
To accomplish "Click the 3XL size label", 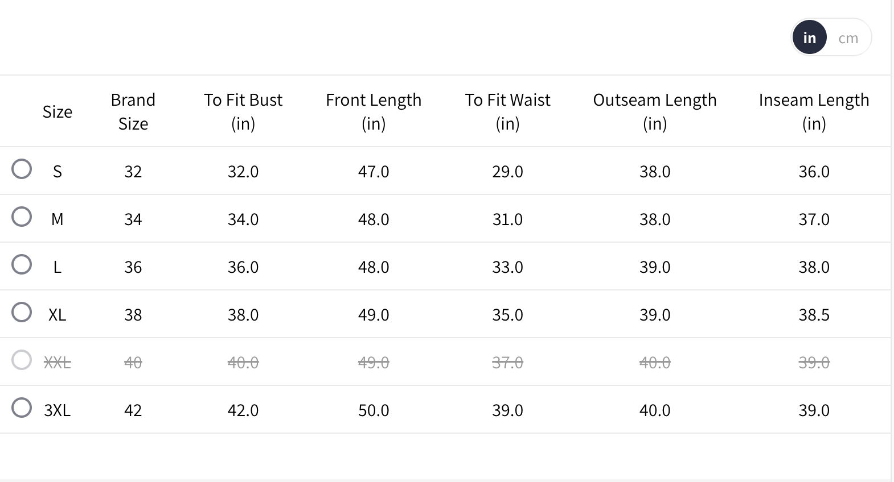I will tap(58, 410).
